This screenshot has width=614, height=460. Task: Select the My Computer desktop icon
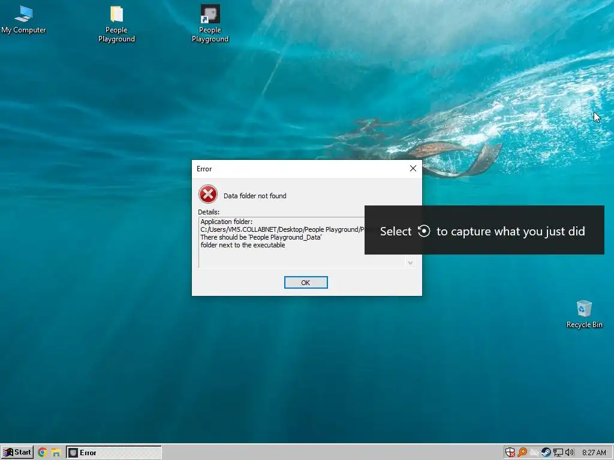[x=23, y=20]
